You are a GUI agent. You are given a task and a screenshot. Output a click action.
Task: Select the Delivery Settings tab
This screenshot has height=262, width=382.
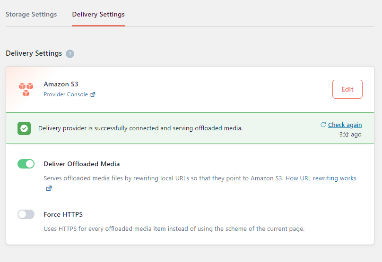point(98,14)
